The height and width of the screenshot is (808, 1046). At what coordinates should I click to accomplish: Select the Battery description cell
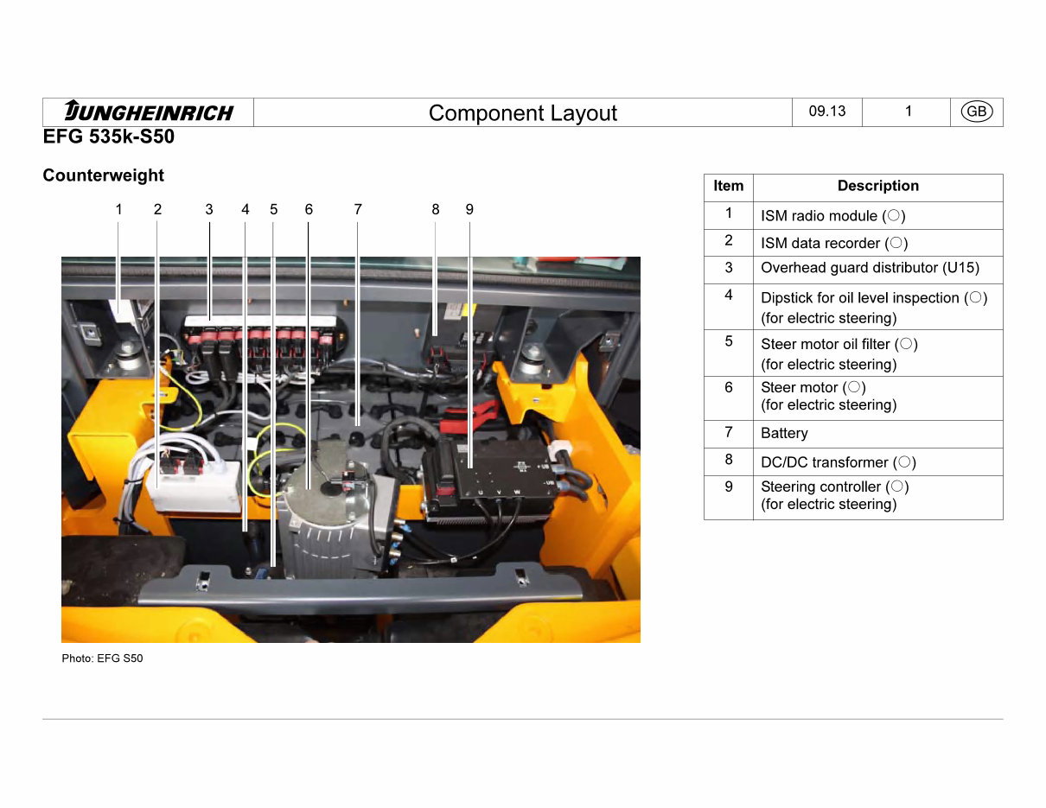click(x=878, y=434)
